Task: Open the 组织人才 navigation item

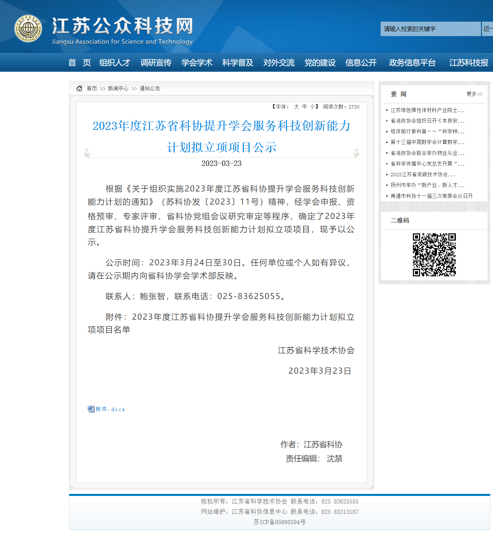Action: (115, 63)
